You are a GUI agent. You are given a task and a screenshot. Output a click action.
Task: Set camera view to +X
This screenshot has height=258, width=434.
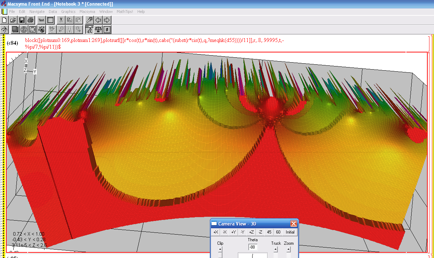(x=216, y=232)
